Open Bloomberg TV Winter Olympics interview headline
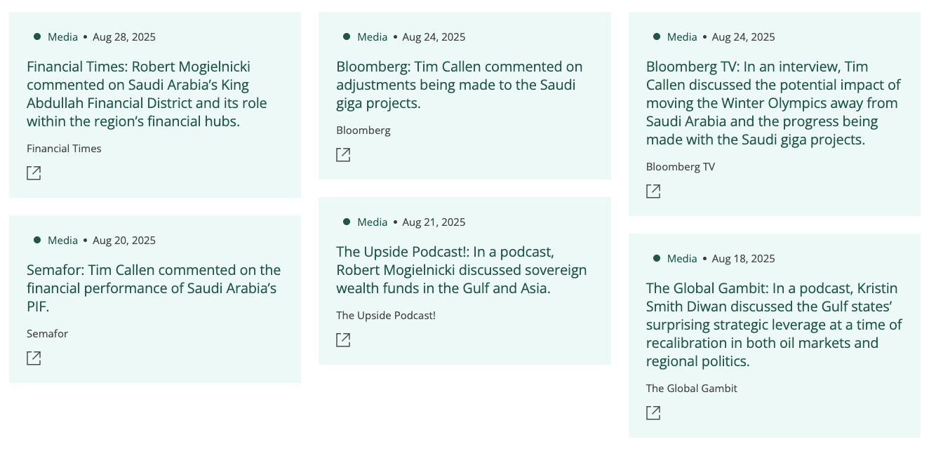Image resolution: width=936 pixels, height=451 pixels. (x=773, y=103)
